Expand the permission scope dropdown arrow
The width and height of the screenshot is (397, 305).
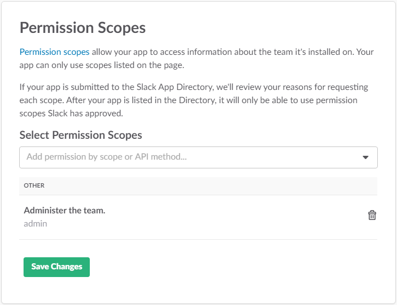(366, 157)
